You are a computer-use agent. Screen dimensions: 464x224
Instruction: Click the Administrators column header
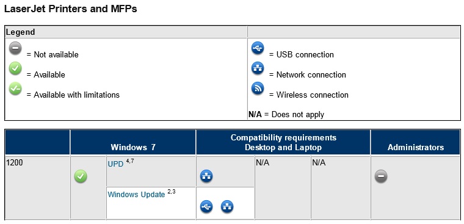click(x=416, y=142)
